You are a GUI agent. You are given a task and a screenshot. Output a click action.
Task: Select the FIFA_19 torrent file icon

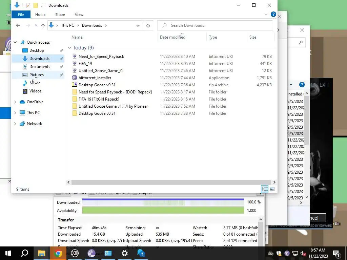(x=75, y=63)
